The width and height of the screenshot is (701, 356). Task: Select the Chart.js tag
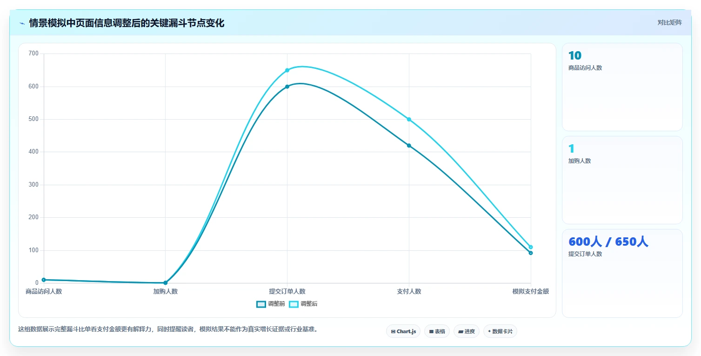(x=403, y=331)
